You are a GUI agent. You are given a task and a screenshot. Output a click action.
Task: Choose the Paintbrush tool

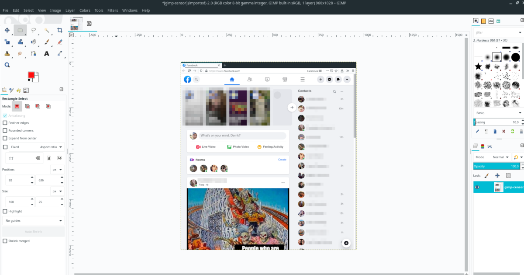(47, 42)
